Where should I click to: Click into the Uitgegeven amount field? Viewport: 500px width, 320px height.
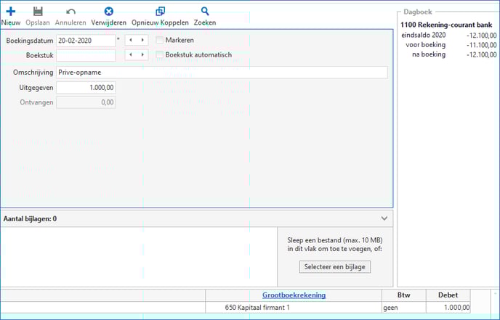tap(86, 88)
